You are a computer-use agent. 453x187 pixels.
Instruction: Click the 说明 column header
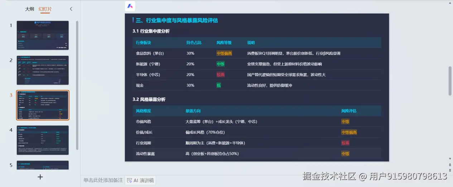251,43
